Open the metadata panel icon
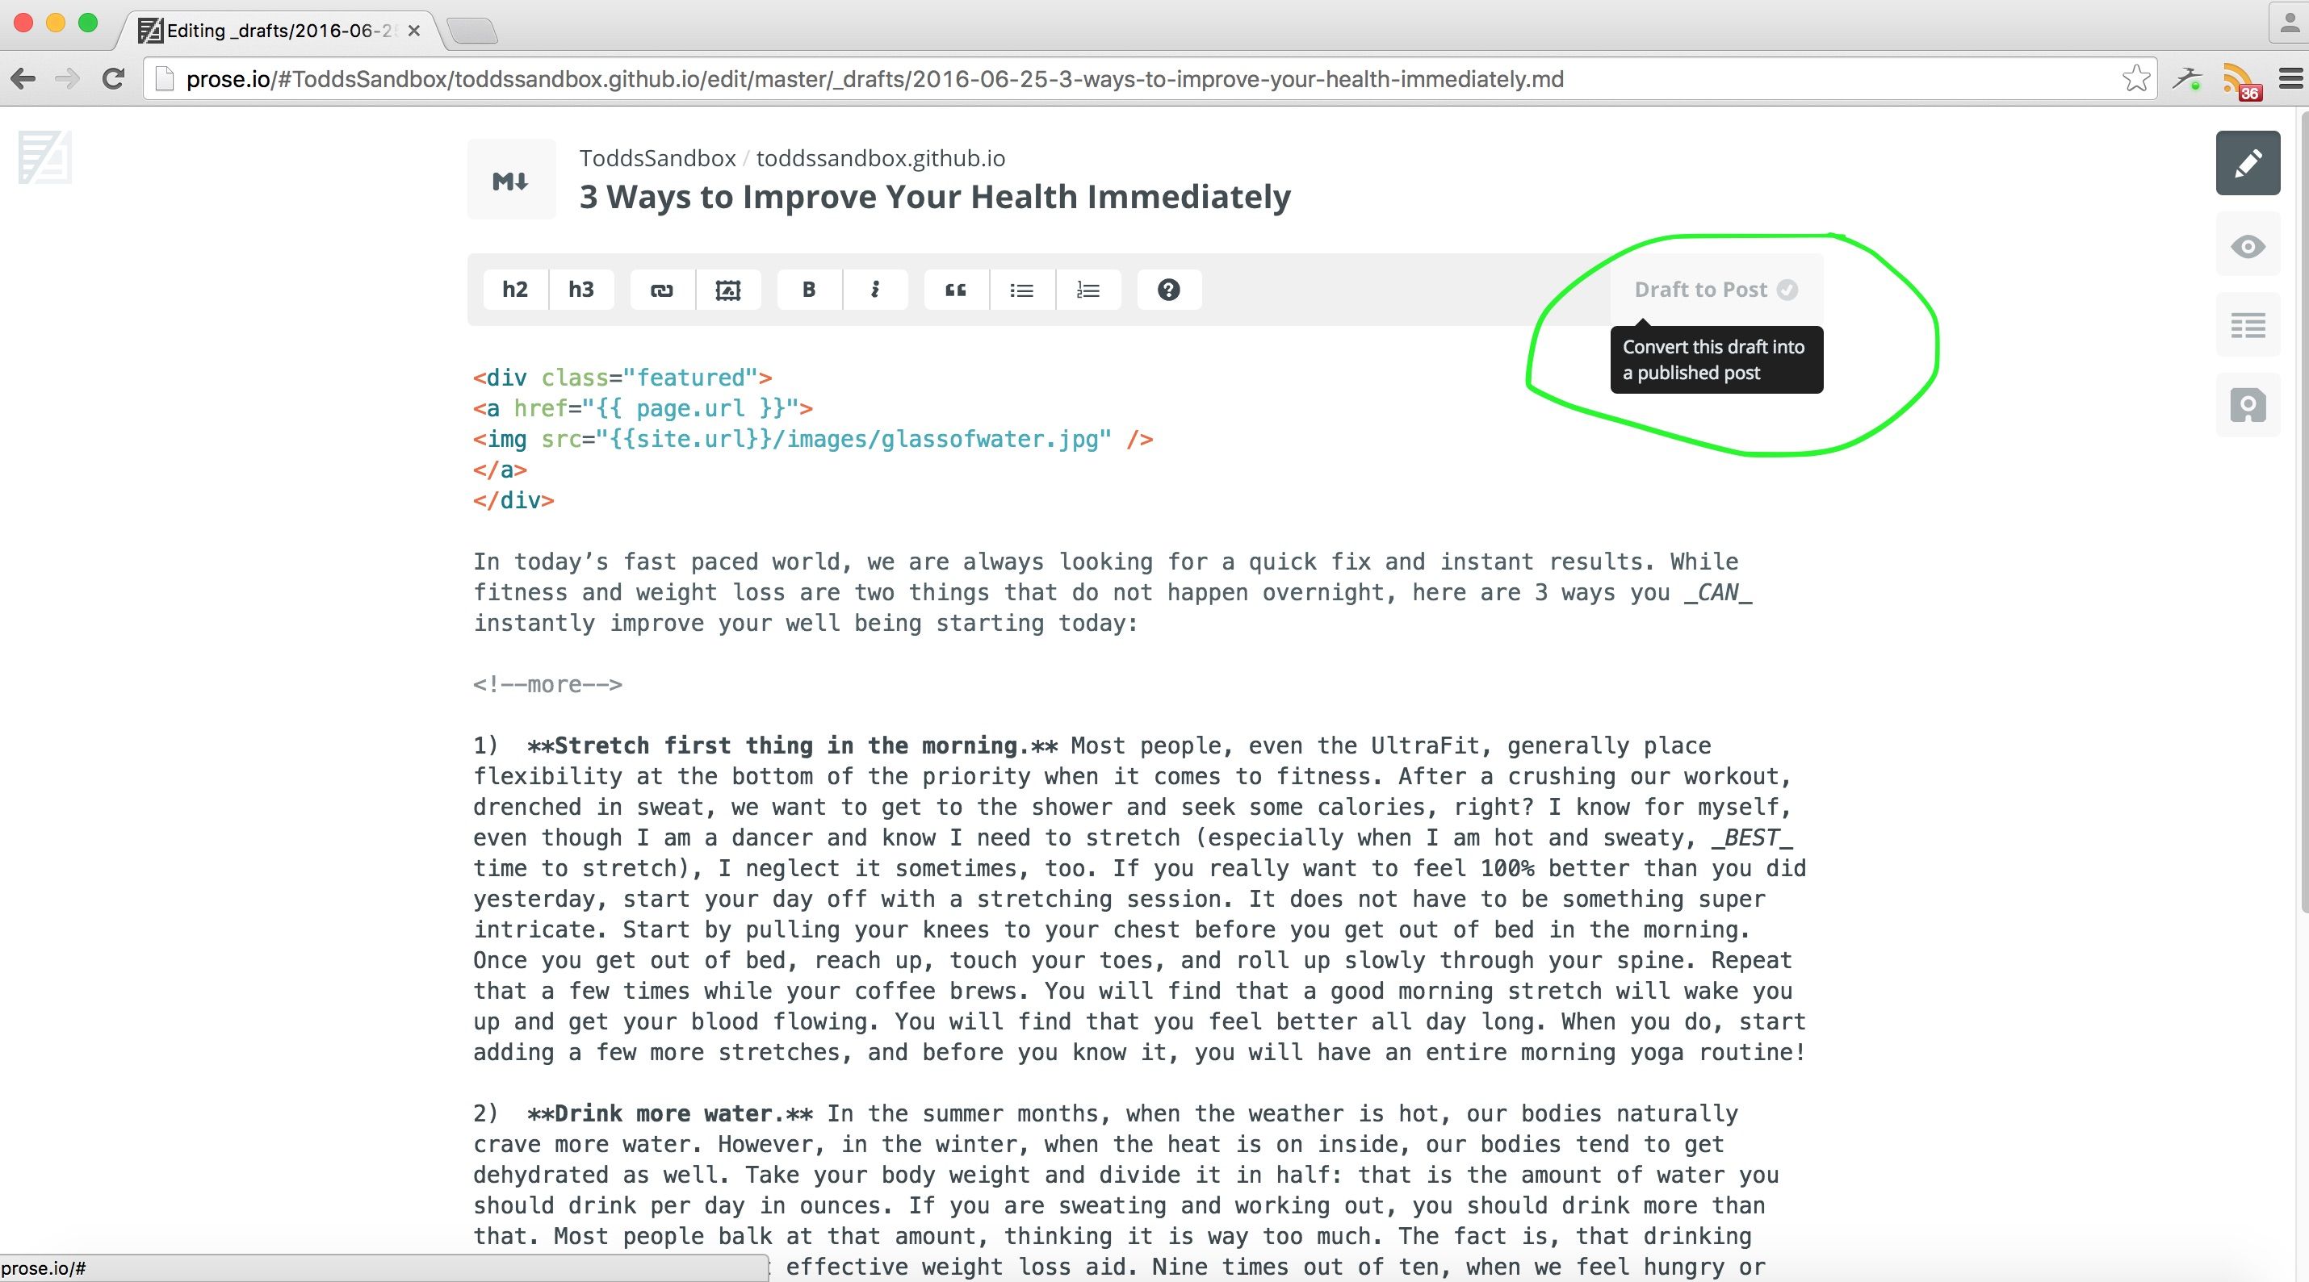The width and height of the screenshot is (2309, 1282). click(2247, 325)
